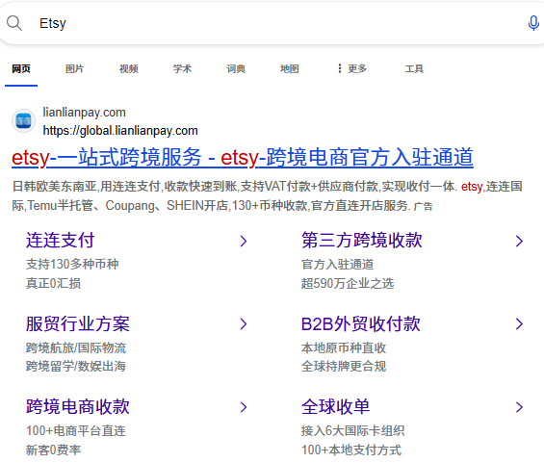Click the 100+本地支付方式 text
The height and width of the screenshot is (463, 544).
[351, 450]
